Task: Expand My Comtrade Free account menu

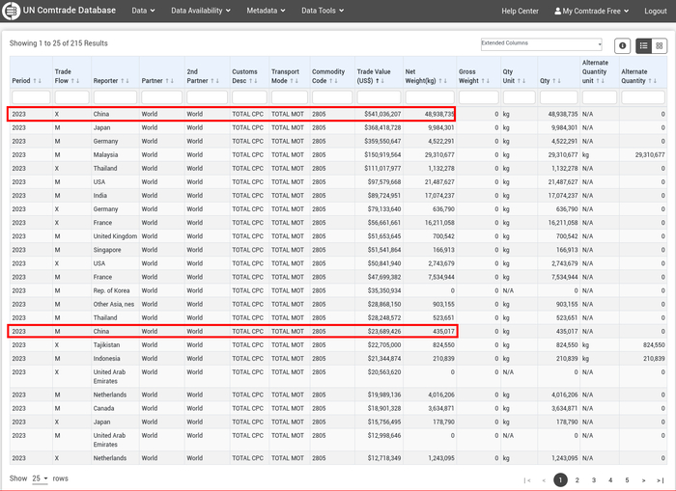Action: point(592,11)
